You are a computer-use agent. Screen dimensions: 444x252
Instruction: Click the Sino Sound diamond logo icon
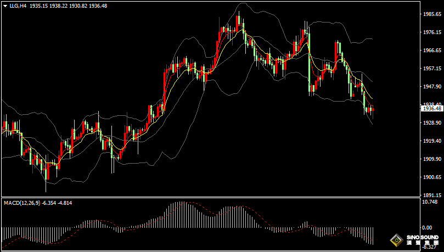point(396,240)
